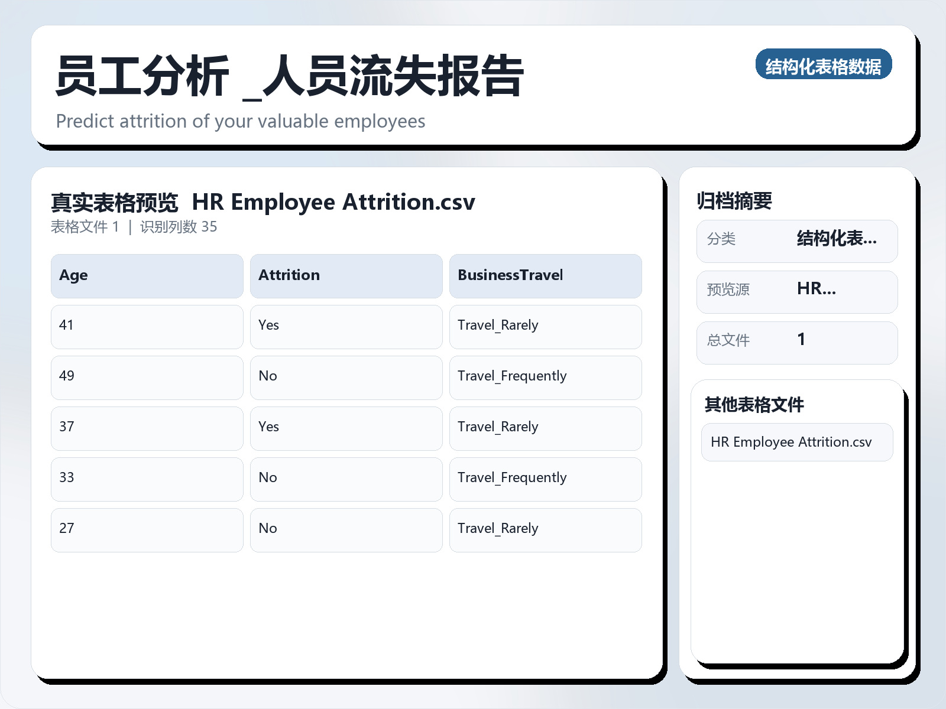
Task: Select the Attrition cell showing Yes for age 37
Action: pyautogui.click(x=346, y=428)
